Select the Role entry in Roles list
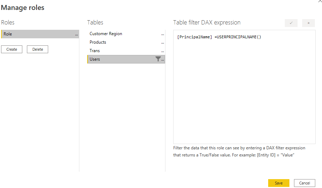The height and width of the screenshot is (188, 322). tap(40, 34)
